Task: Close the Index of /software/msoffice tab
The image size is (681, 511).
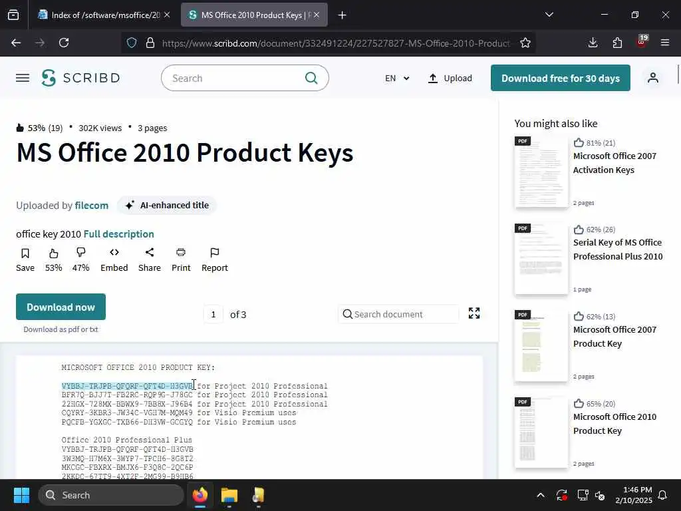Action: tap(167, 15)
